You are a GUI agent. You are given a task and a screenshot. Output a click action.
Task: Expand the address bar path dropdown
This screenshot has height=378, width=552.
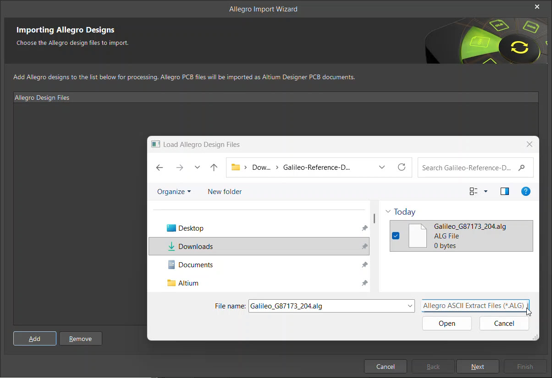(x=382, y=167)
